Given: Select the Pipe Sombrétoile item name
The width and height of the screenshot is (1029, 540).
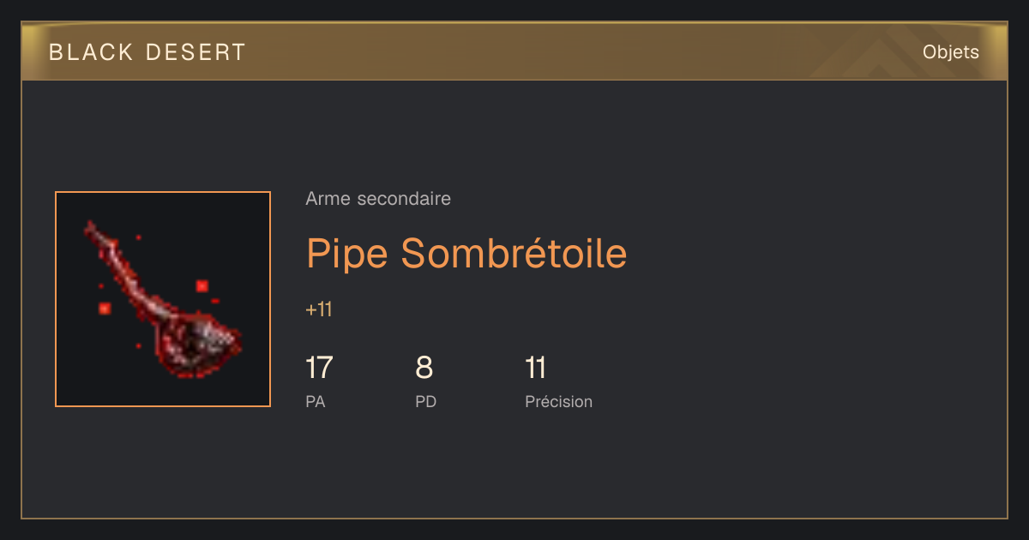Looking at the screenshot, I should click(466, 253).
